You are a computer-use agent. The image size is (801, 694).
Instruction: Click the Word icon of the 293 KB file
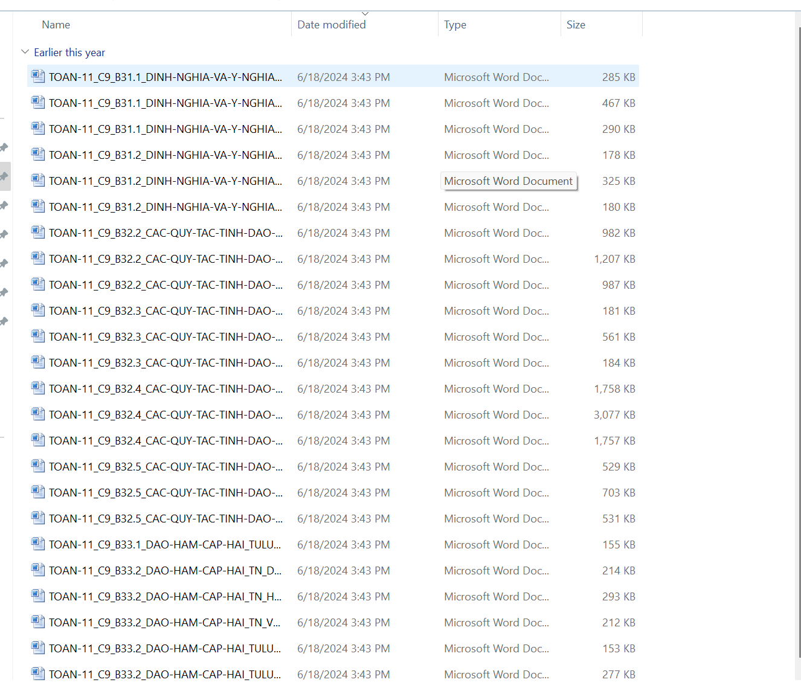click(38, 596)
